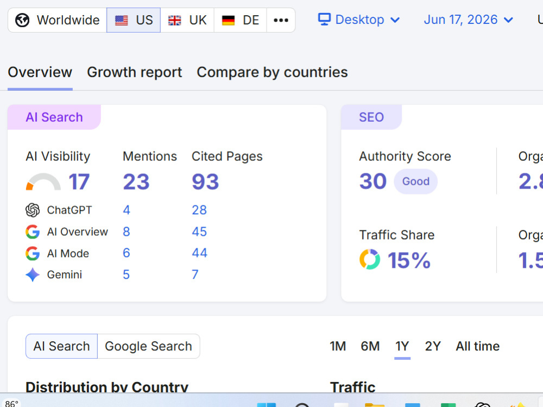Click the UK flag icon
The height and width of the screenshot is (407, 543).
(x=174, y=21)
